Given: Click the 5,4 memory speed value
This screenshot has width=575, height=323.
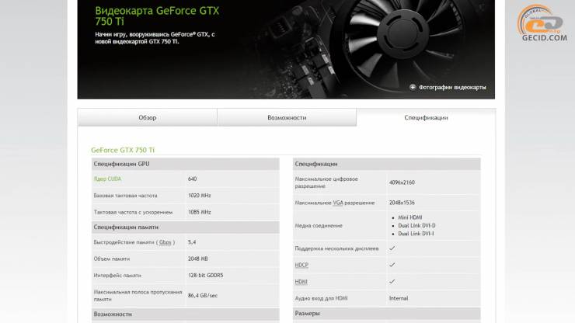Looking at the screenshot, I should (x=192, y=242).
